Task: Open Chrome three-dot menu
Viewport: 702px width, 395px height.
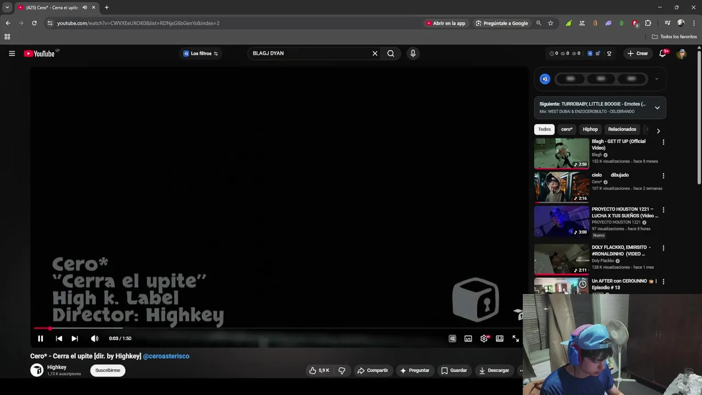Action: [x=694, y=23]
